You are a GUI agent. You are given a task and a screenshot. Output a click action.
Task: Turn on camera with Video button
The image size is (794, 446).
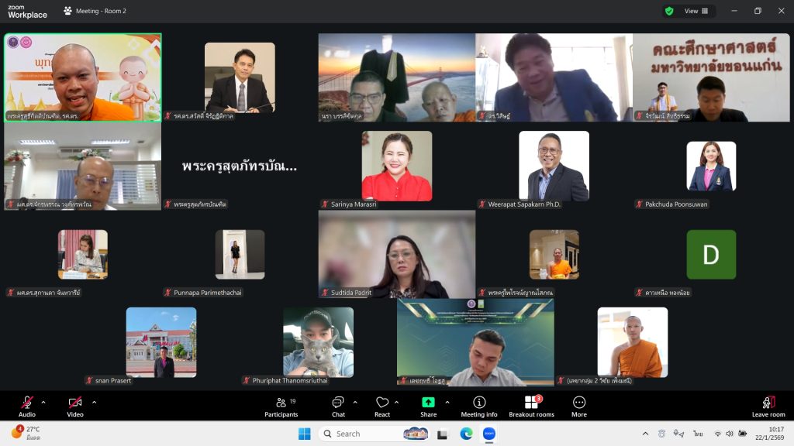pyautogui.click(x=75, y=405)
